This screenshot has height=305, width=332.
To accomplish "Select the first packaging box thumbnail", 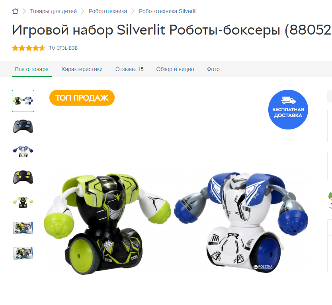I will (23, 228).
